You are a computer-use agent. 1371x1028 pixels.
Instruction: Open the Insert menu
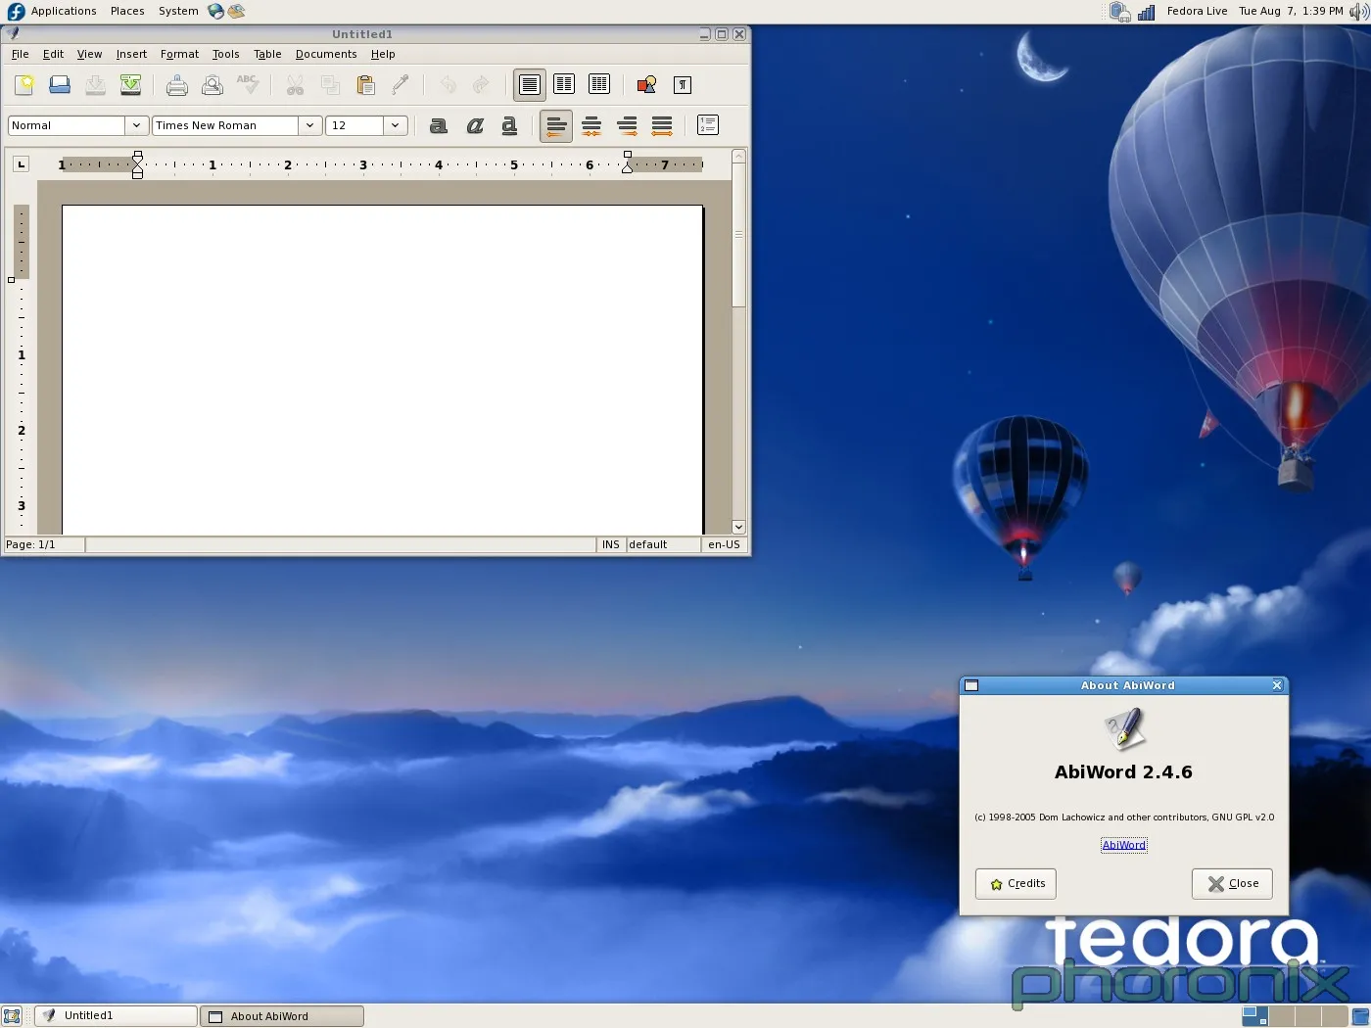click(131, 54)
